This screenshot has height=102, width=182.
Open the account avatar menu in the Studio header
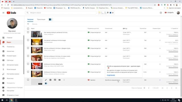coord(178,13)
